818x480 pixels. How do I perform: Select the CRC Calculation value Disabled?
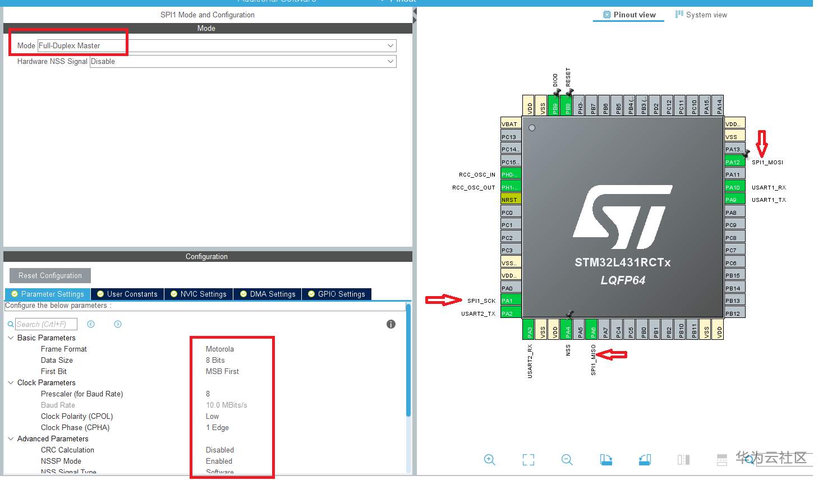[220, 450]
